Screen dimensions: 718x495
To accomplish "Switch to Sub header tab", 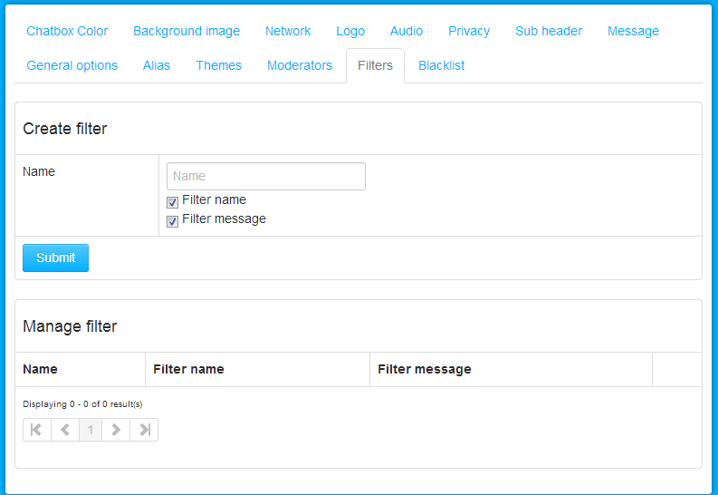I will (x=549, y=31).
